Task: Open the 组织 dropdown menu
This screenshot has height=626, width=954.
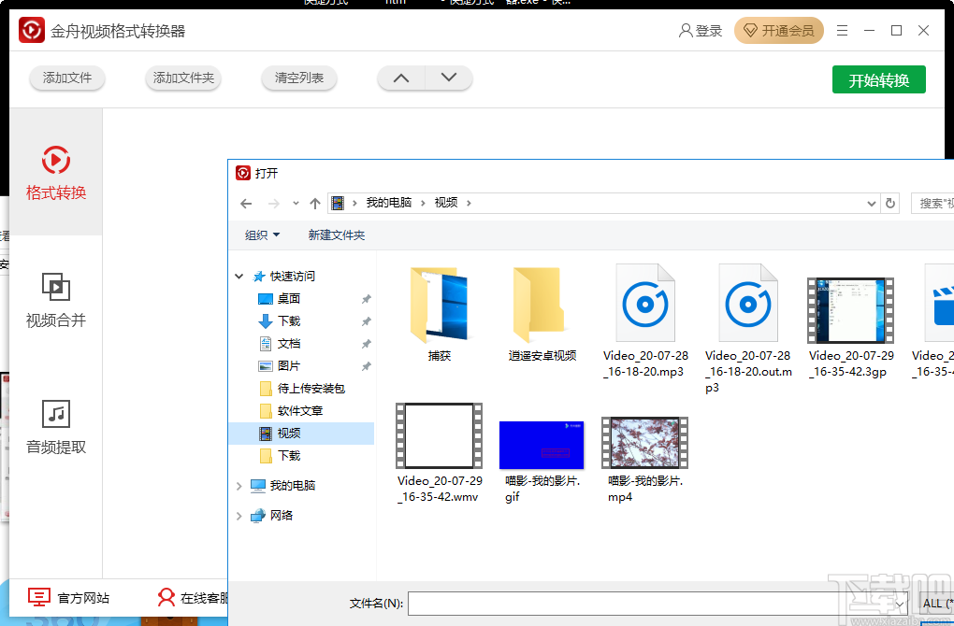Action: click(x=261, y=235)
